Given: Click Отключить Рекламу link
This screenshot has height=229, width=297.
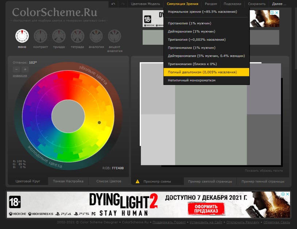Looking at the screenshot, I should [x=243, y=222].
